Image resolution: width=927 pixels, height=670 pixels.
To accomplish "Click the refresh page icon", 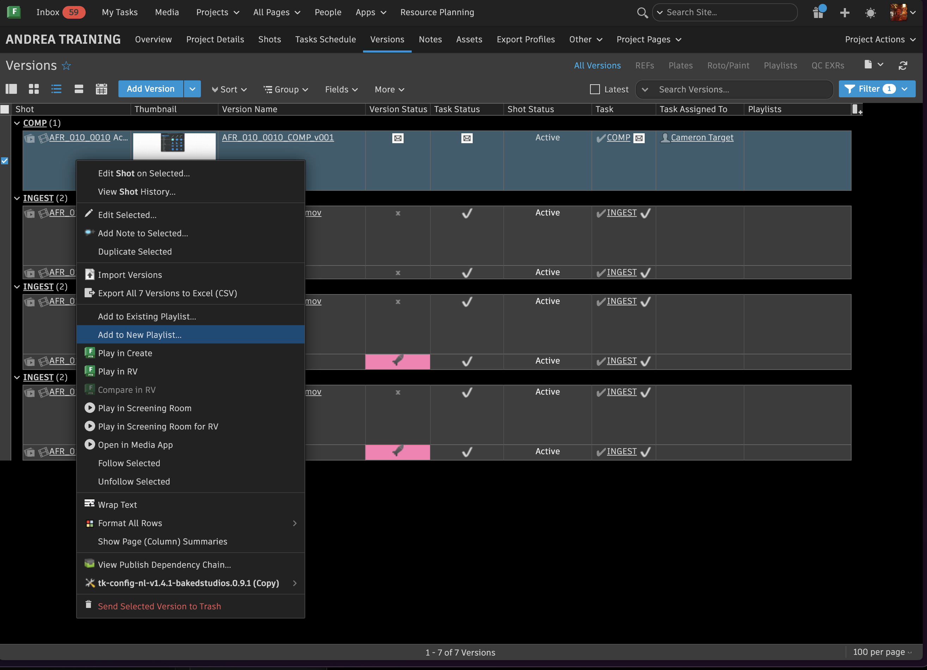I will tap(903, 66).
